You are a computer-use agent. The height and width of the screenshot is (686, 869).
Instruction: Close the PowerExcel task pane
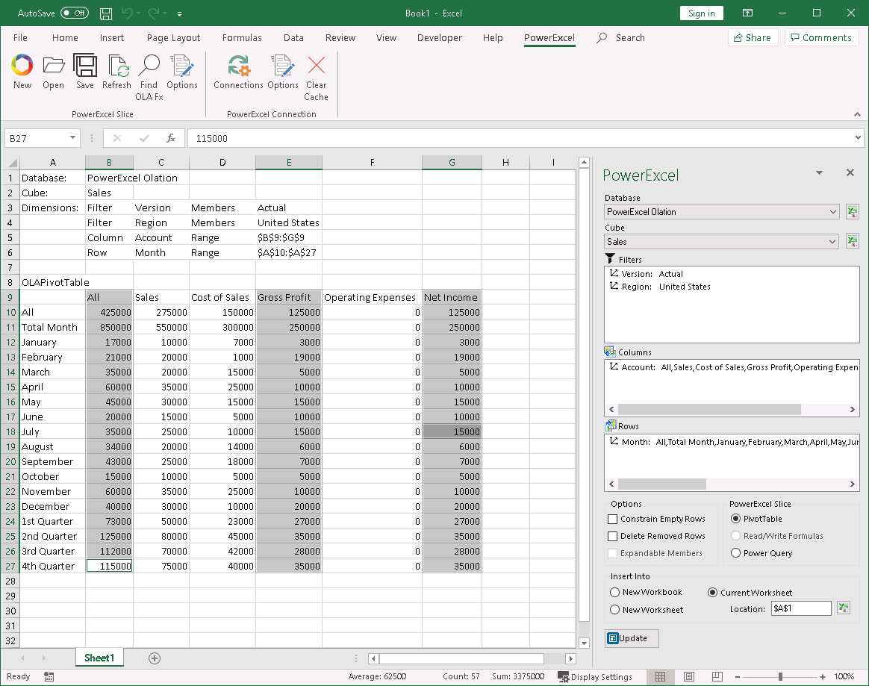pyautogui.click(x=850, y=173)
